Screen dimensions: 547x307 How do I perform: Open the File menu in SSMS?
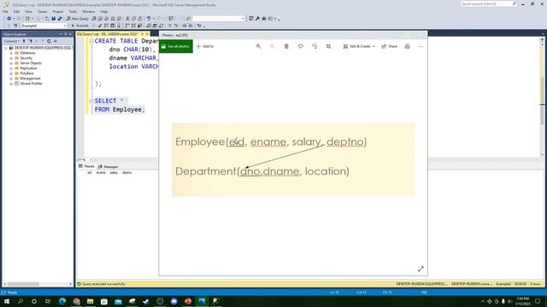coord(5,11)
